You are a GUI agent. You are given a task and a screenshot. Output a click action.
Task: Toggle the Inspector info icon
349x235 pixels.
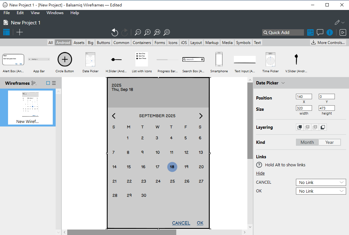[x=330, y=32]
